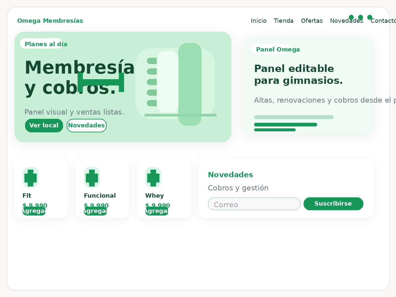The image size is (396, 297).
Task: Toggle the Panel Omega badge
Action: [276, 49]
